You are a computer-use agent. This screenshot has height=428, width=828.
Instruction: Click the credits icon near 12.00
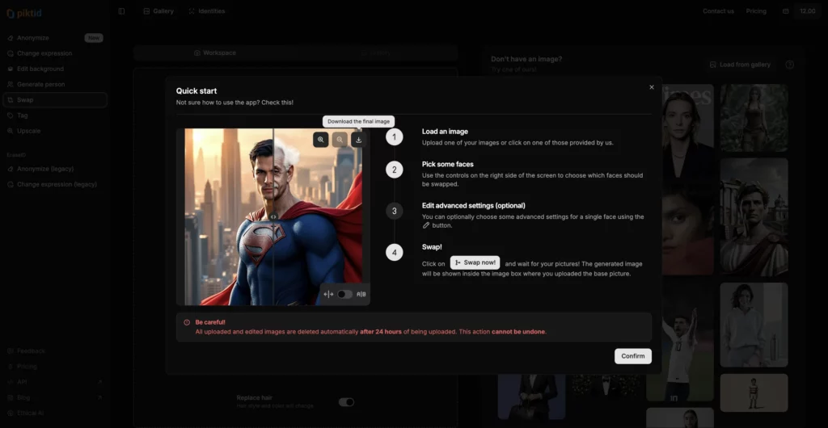point(786,11)
